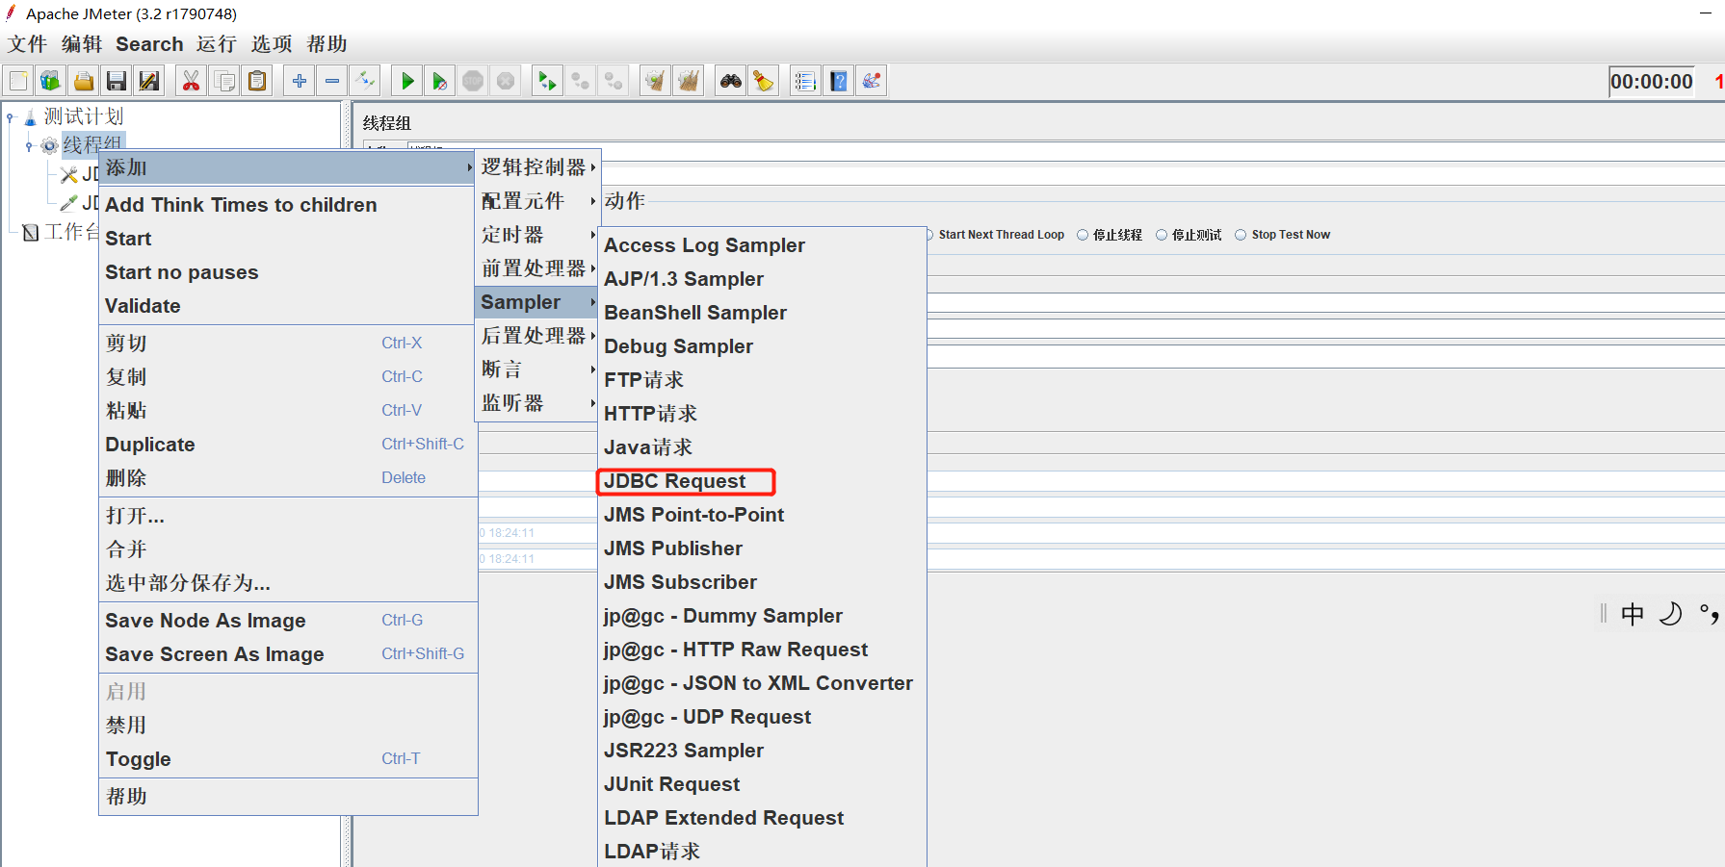Viewport: 1725px width, 867px height.
Task: Choose JUnit Request from the Sampler list
Action: pyautogui.click(x=762, y=784)
